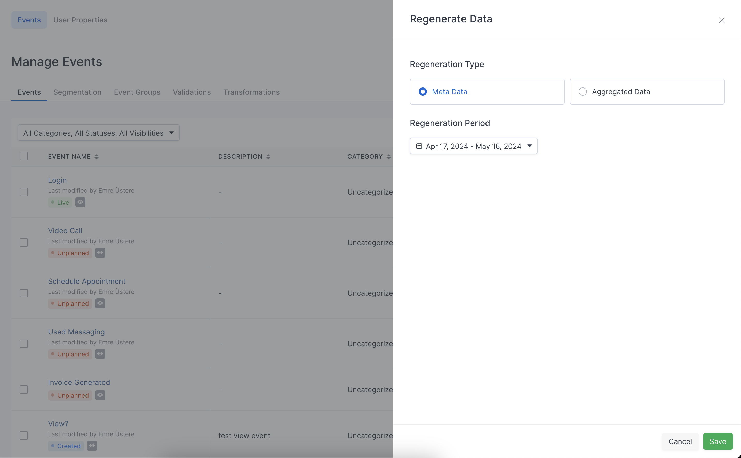Sort by Category column arrows
Viewport: 741px width, 458px height.
pyautogui.click(x=388, y=157)
